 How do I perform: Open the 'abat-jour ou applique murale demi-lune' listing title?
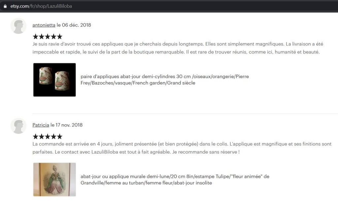click(x=175, y=180)
